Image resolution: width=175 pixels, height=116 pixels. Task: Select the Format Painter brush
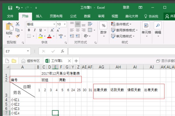(x=17, y=36)
